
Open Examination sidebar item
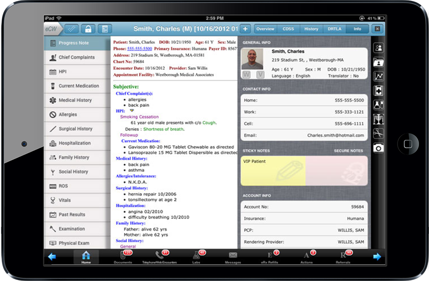(77, 229)
